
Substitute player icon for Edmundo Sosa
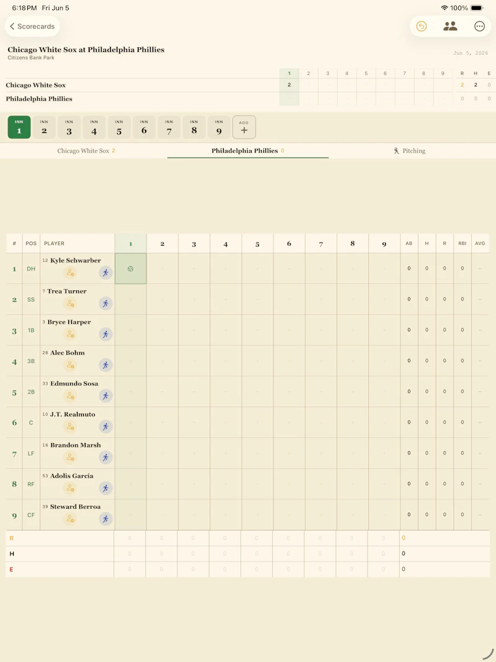pyautogui.click(x=71, y=396)
